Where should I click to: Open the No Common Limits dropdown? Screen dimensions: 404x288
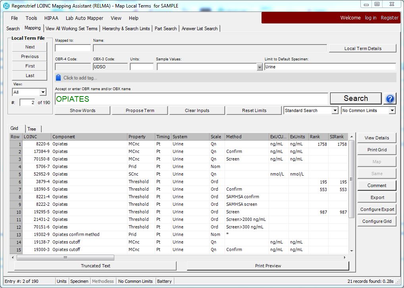(x=392, y=110)
